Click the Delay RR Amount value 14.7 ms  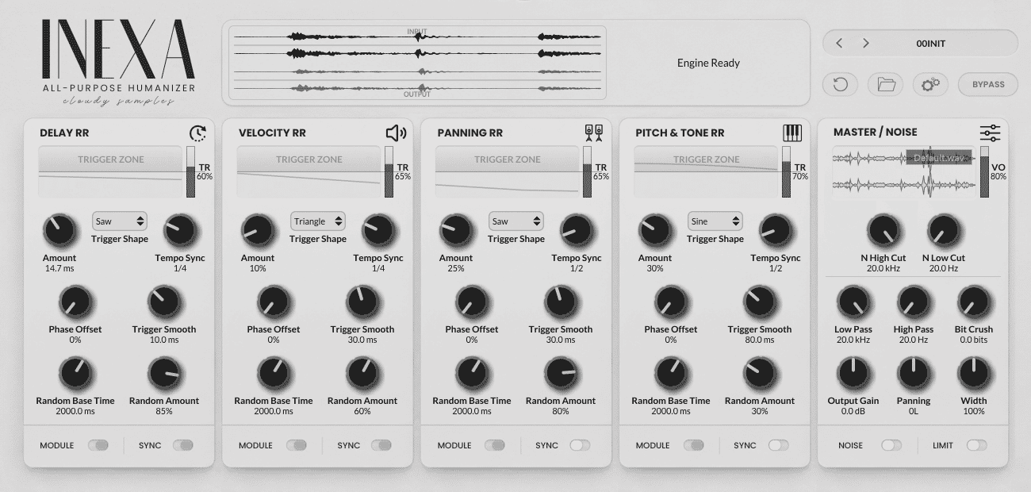(59, 268)
